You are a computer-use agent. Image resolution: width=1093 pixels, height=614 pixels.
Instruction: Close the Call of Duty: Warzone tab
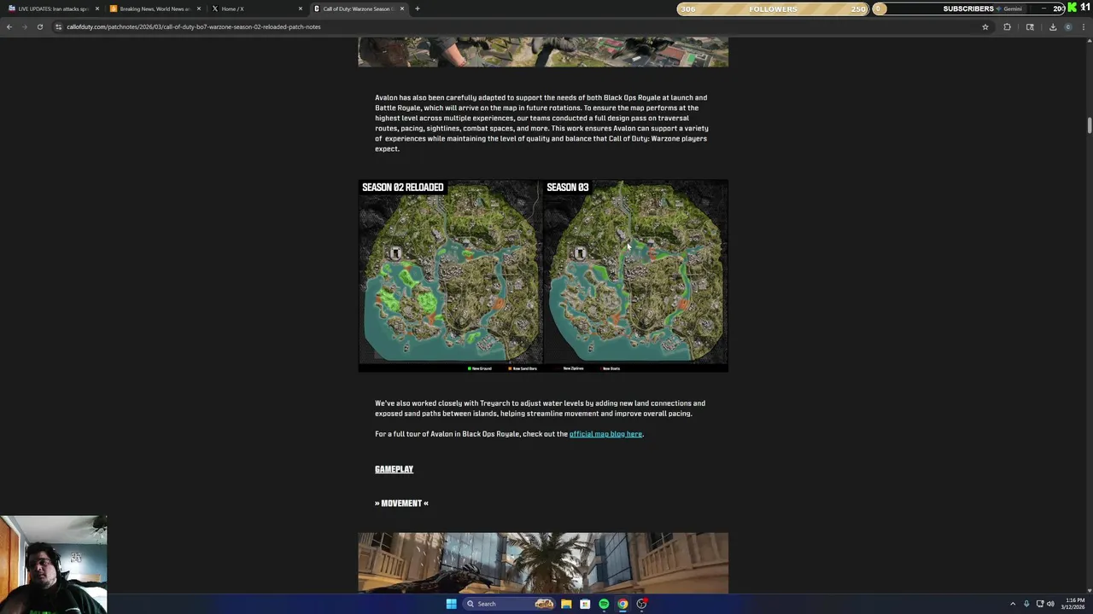click(x=402, y=9)
